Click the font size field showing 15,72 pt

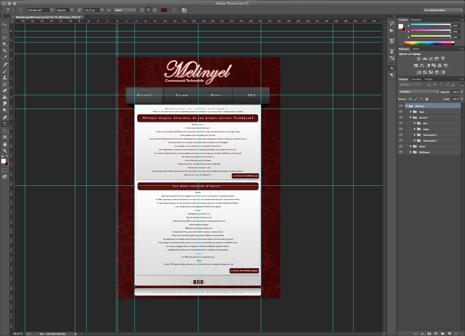pyautogui.click(x=92, y=10)
